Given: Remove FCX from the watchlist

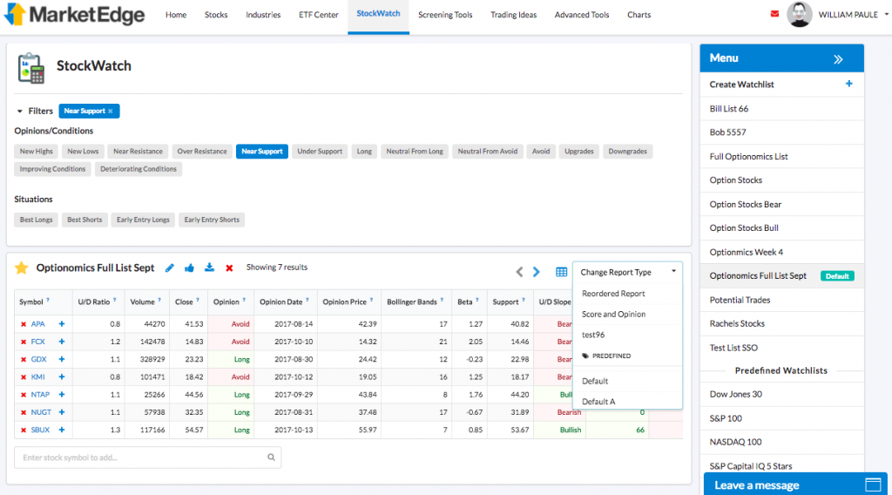Looking at the screenshot, I should coord(24,342).
